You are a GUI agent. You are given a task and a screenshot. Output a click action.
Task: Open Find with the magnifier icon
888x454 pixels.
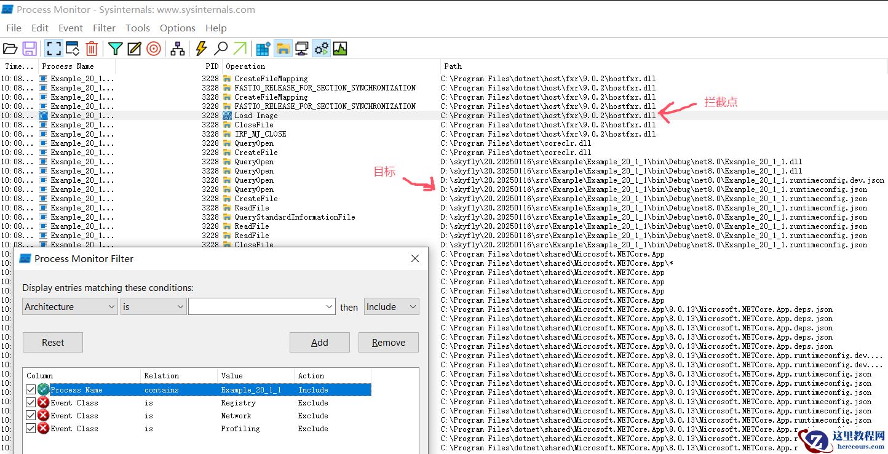(221, 49)
